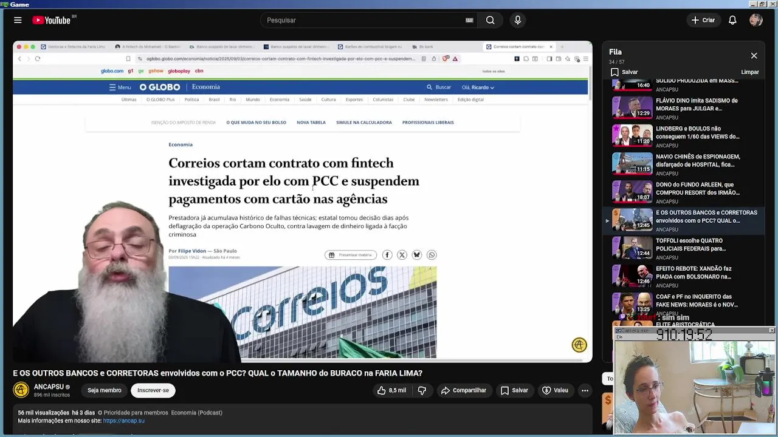
Task: Click Buscar search on O Globo page
Action: click(x=439, y=87)
